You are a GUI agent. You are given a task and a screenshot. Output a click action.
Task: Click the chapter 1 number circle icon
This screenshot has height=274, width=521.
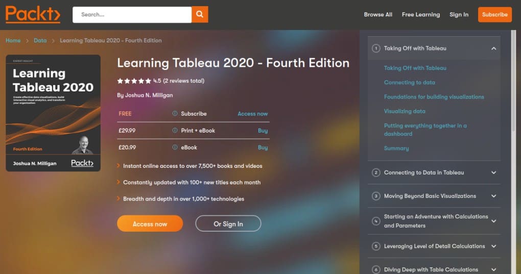click(x=376, y=48)
